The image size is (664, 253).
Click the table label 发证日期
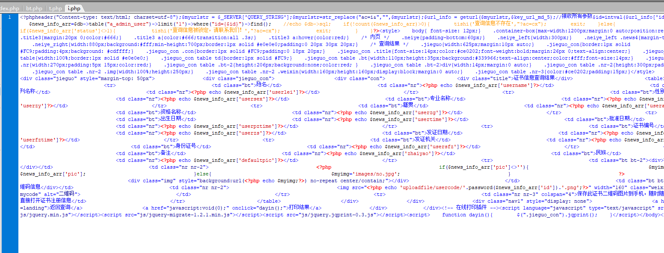click(x=437, y=133)
